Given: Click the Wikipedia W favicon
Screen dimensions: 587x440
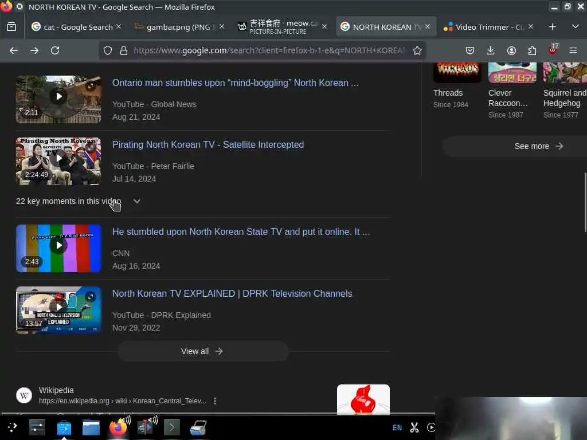Looking at the screenshot, I should [x=24, y=395].
